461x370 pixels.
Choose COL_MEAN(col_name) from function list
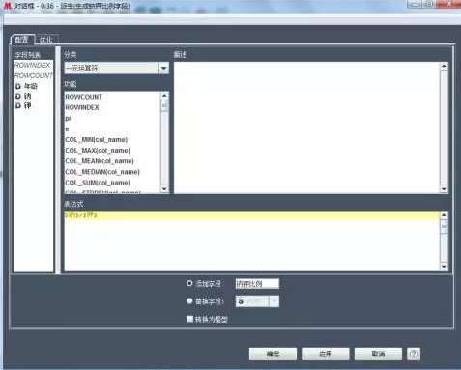point(100,161)
